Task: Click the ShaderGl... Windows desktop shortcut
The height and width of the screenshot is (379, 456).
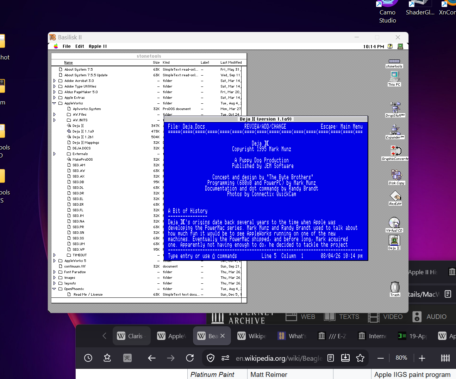Action: (x=420, y=8)
